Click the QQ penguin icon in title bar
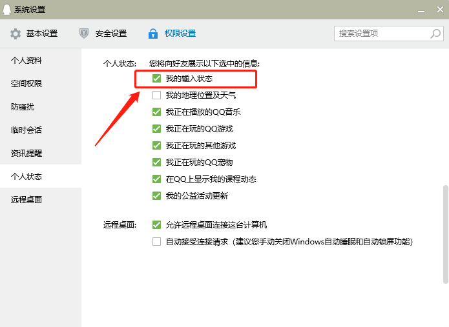 pos(6,10)
